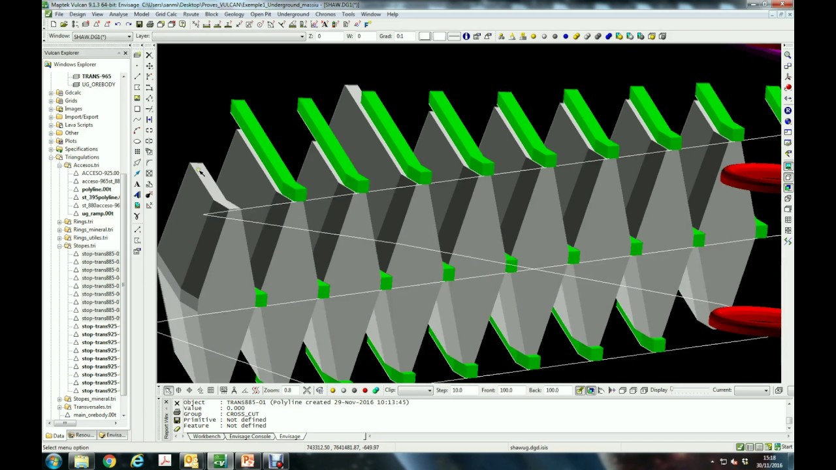Click the grid icon in the bottom view toolbar

tap(210, 390)
